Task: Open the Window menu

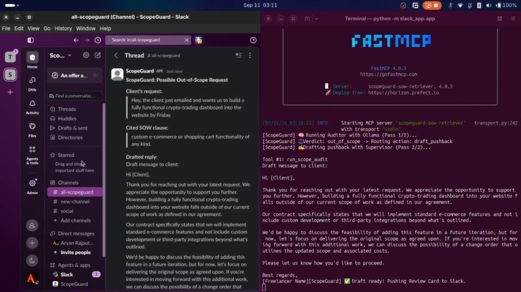Action: point(86,28)
